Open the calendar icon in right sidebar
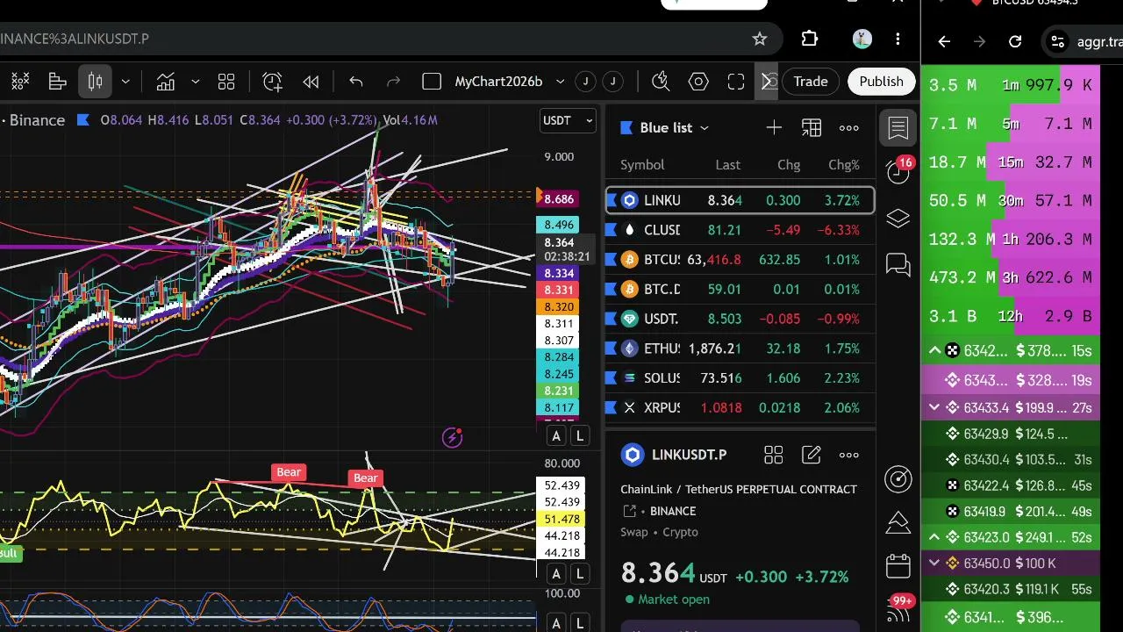 pyautogui.click(x=898, y=566)
